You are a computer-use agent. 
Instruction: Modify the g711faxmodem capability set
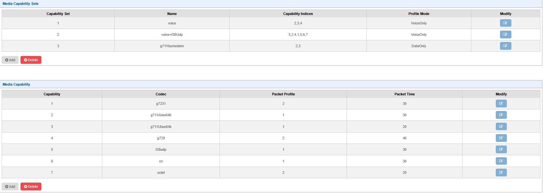(x=505, y=46)
